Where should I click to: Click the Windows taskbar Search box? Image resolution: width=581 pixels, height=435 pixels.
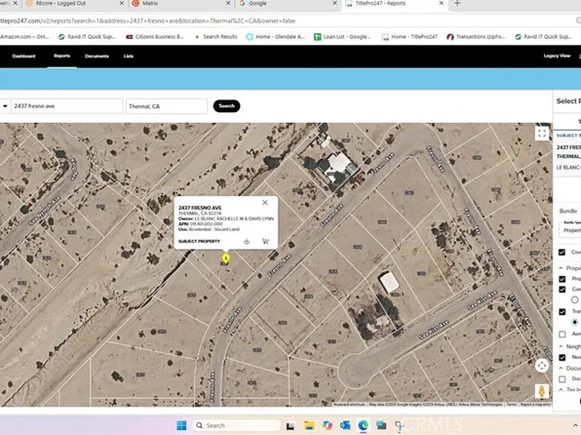(237, 425)
